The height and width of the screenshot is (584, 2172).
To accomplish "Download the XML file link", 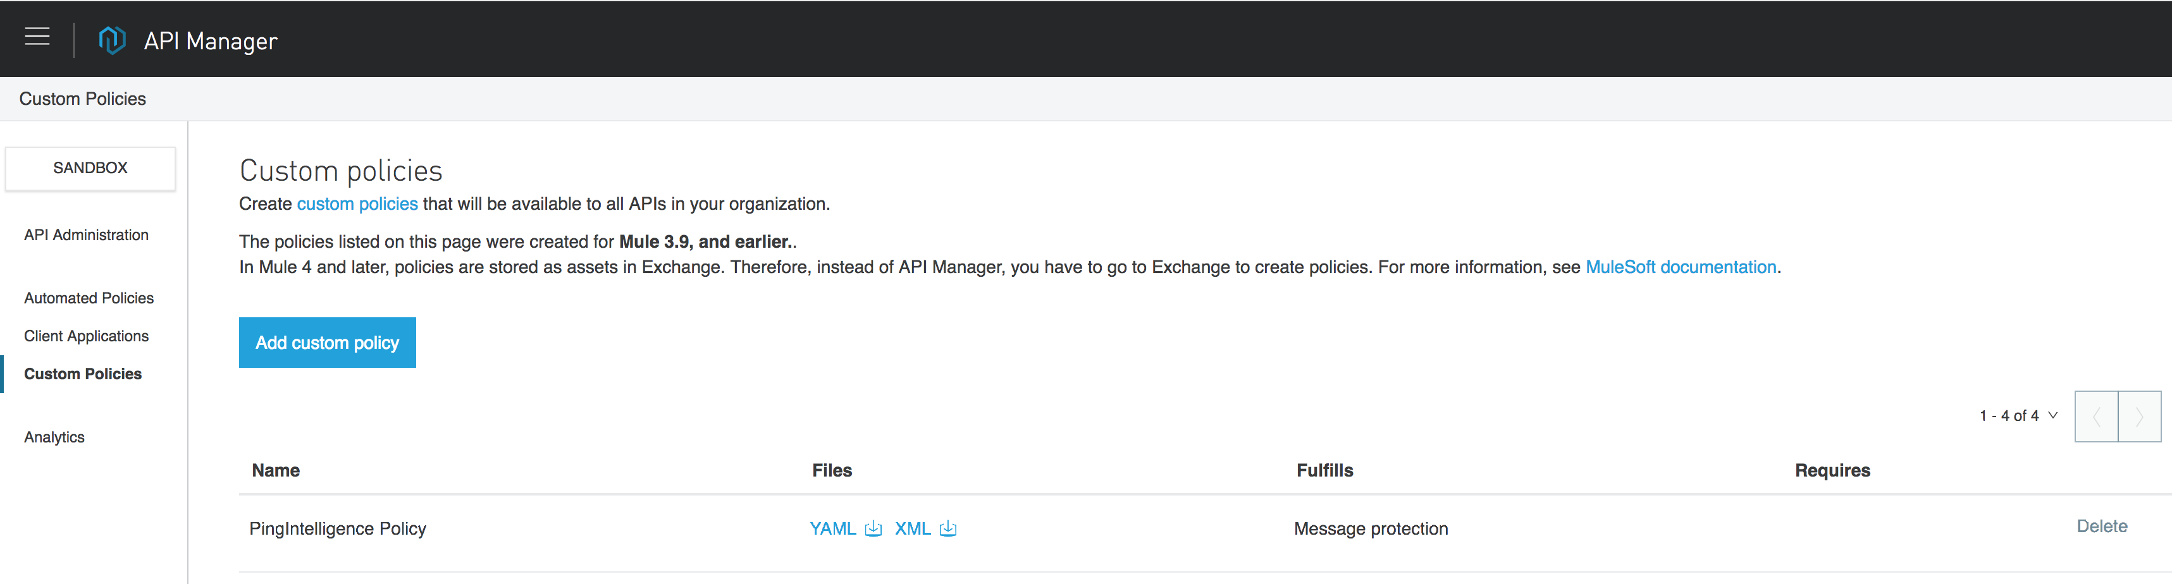I will click(911, 528).
